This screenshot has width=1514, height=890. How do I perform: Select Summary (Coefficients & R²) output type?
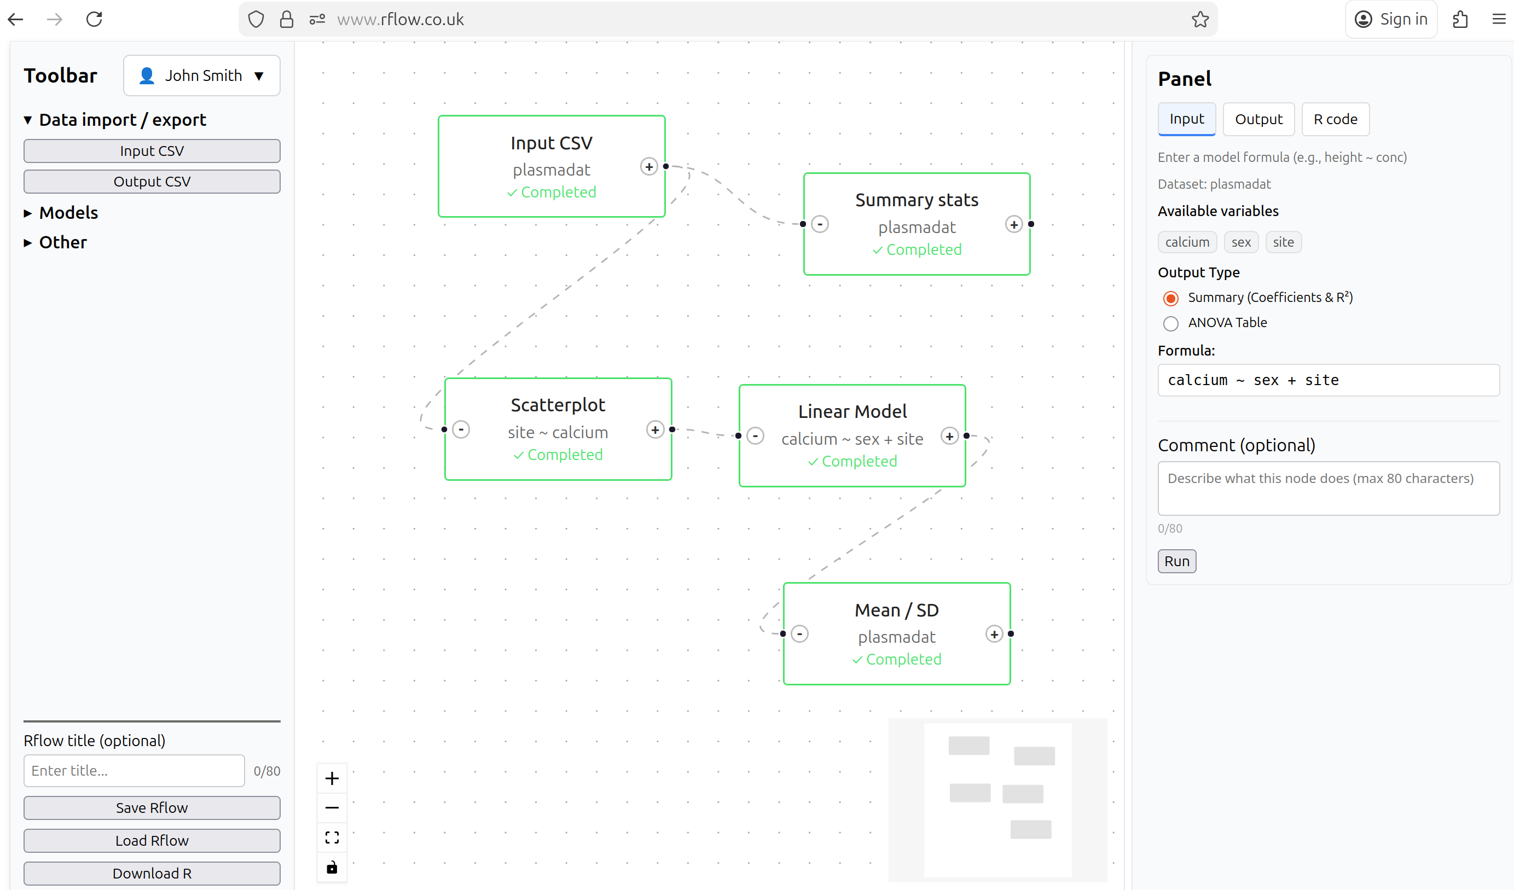tap(1171, 299)
